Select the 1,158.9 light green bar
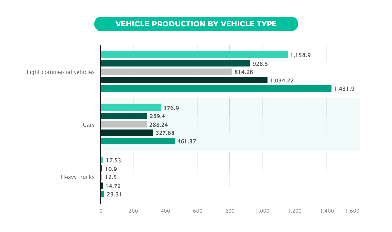The width and height of the screenshot is (392, 232). (x=194, y=55)
